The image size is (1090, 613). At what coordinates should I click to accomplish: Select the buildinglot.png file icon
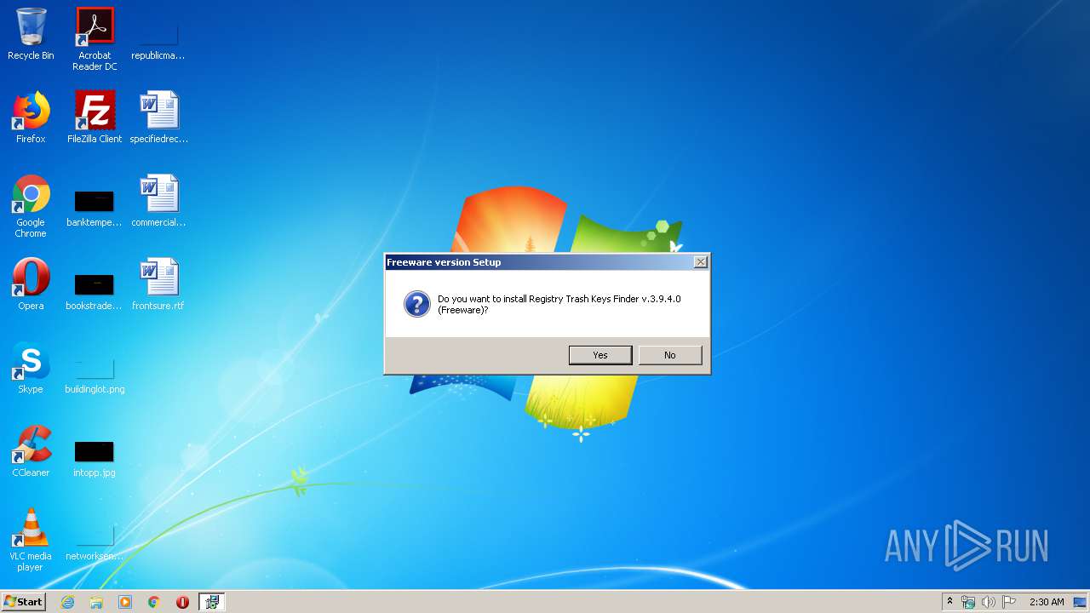point(95,375)
